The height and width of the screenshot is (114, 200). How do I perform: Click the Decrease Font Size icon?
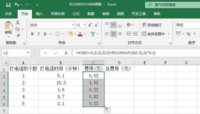point(97,25)
